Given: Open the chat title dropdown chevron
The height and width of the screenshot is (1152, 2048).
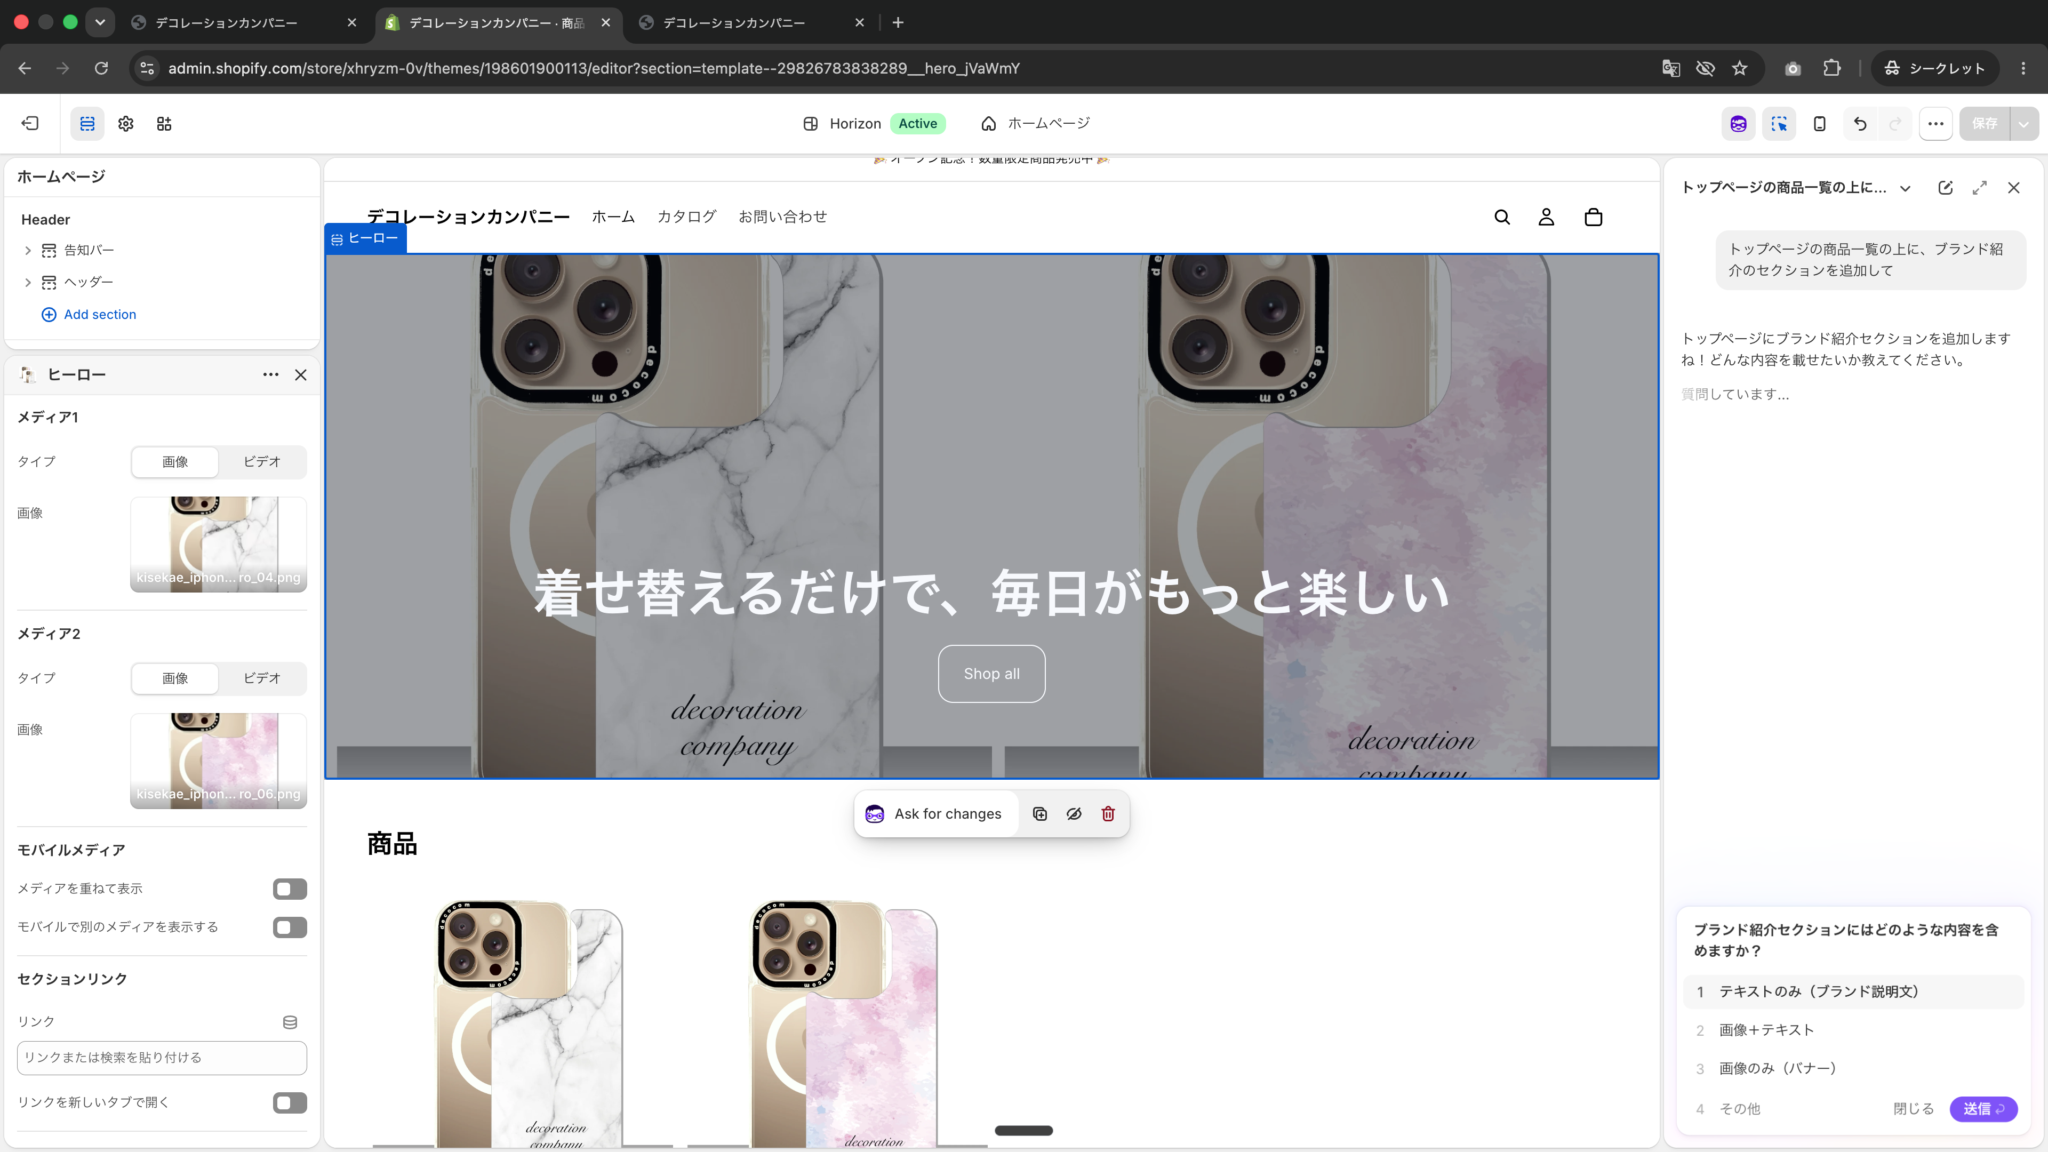Looking at the screenshot, I should pos(1906,188).
